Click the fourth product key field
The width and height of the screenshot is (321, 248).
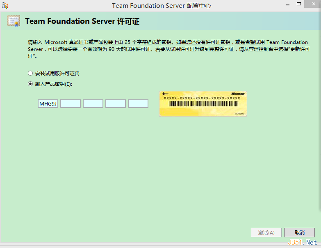[x=116, y=104]
